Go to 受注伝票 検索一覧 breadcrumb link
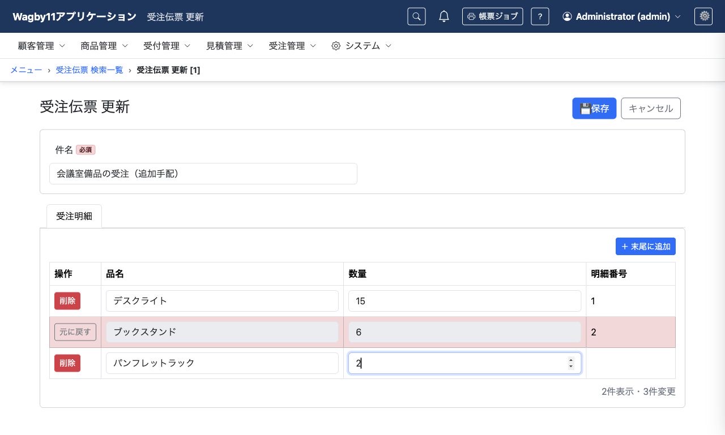The width and height of the screenshot is (725, 435). tap(89, 70)
